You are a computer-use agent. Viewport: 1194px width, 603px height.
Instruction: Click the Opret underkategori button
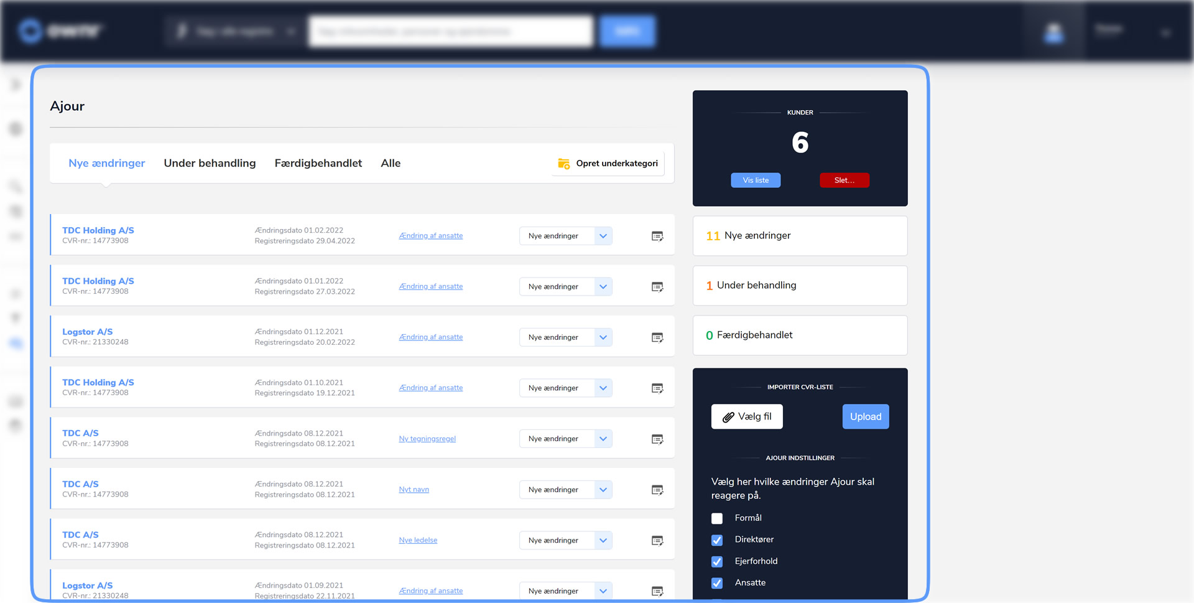click(608, 164)
